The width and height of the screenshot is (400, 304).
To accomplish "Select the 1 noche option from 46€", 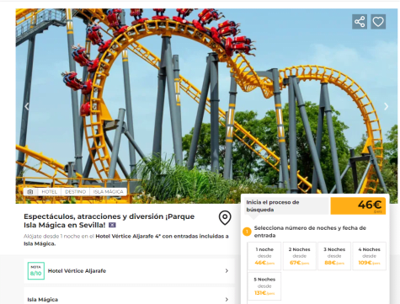I will [264, 256].
